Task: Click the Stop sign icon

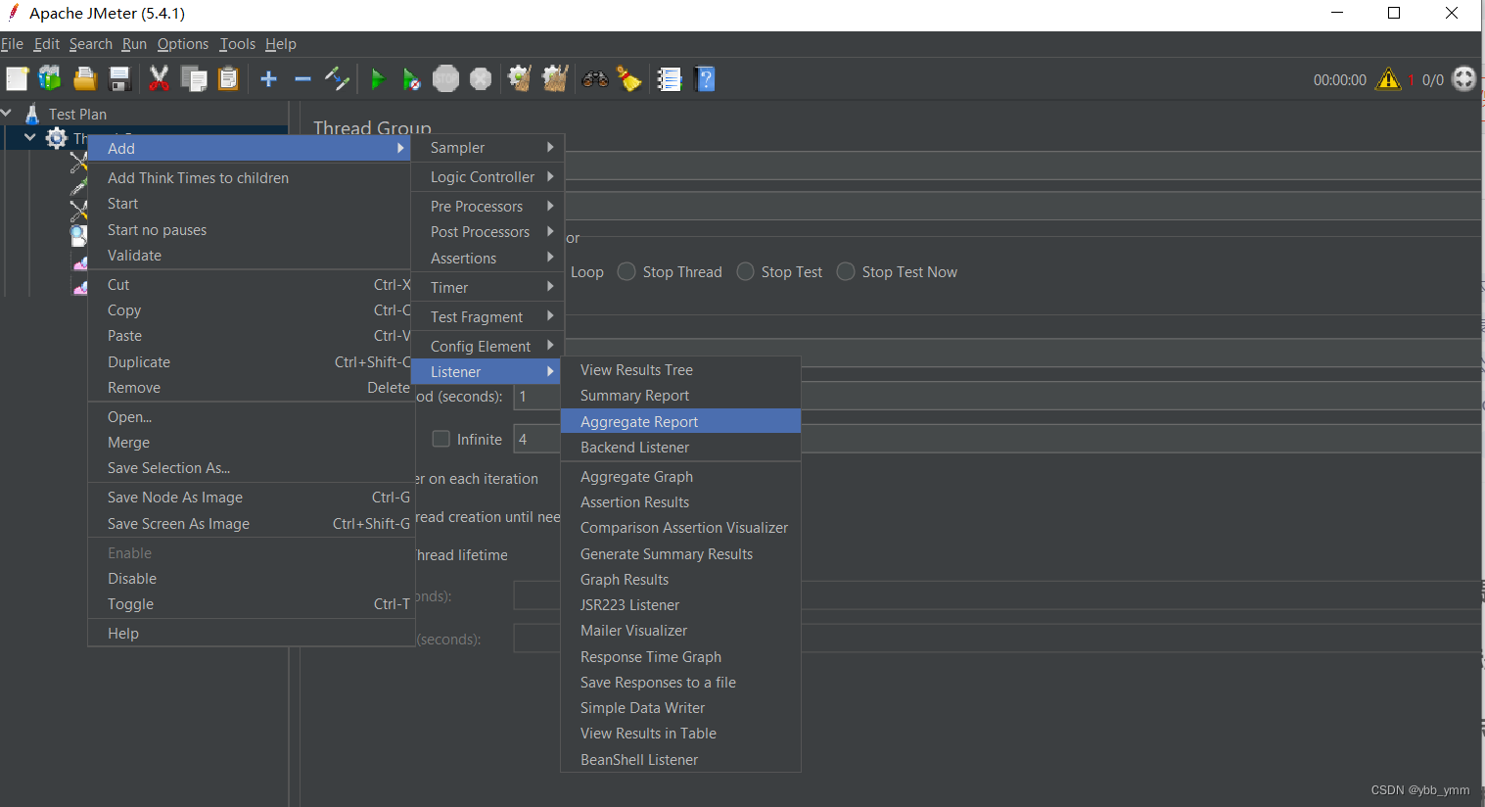Action: click(x=445, y=78)
